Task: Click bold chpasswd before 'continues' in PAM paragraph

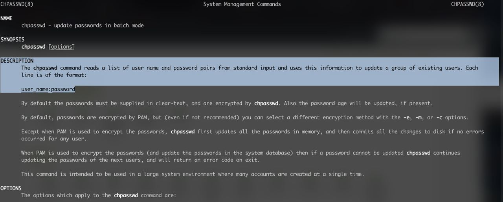Action: 419,153
